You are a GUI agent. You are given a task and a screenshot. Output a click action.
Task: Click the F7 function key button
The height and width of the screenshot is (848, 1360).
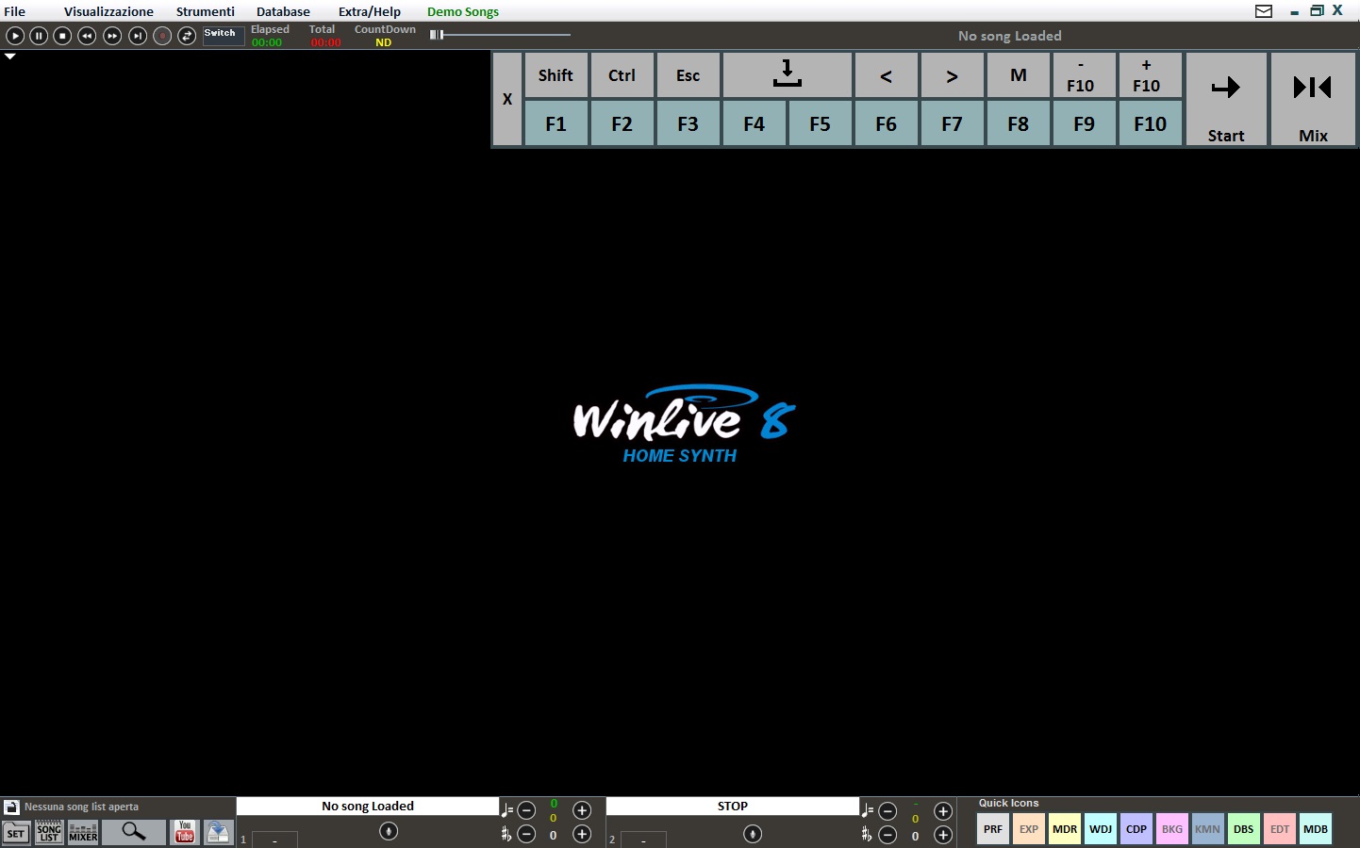point(952,123)
